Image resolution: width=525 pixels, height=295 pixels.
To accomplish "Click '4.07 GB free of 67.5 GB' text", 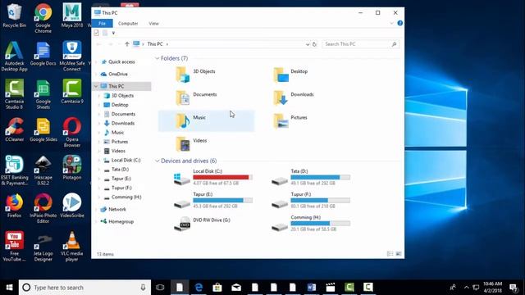I will (216, 184).
